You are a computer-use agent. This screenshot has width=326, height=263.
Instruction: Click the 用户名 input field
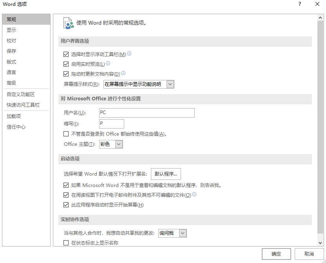coord(147,112)
